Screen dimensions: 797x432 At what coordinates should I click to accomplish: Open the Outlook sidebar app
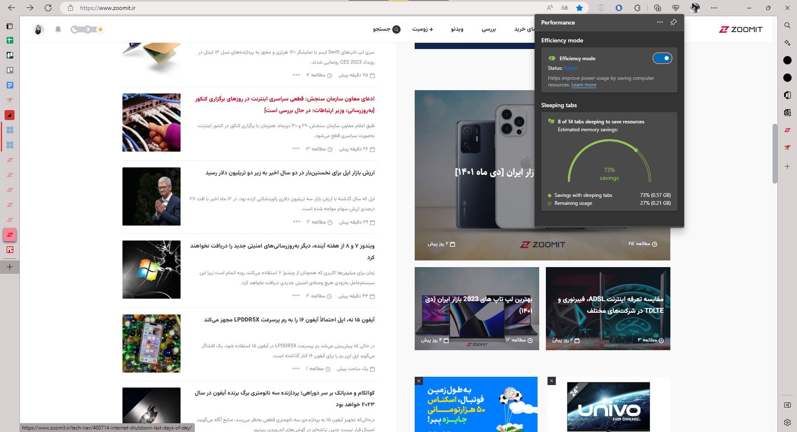pyautogui.click(x=787, y=113)
